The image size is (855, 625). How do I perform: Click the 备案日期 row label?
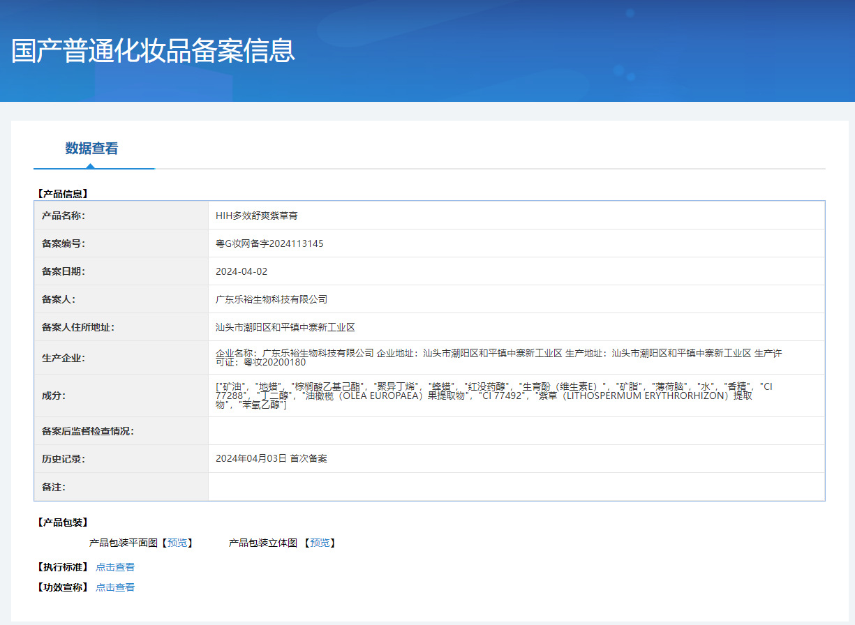(x=64, y=271)
